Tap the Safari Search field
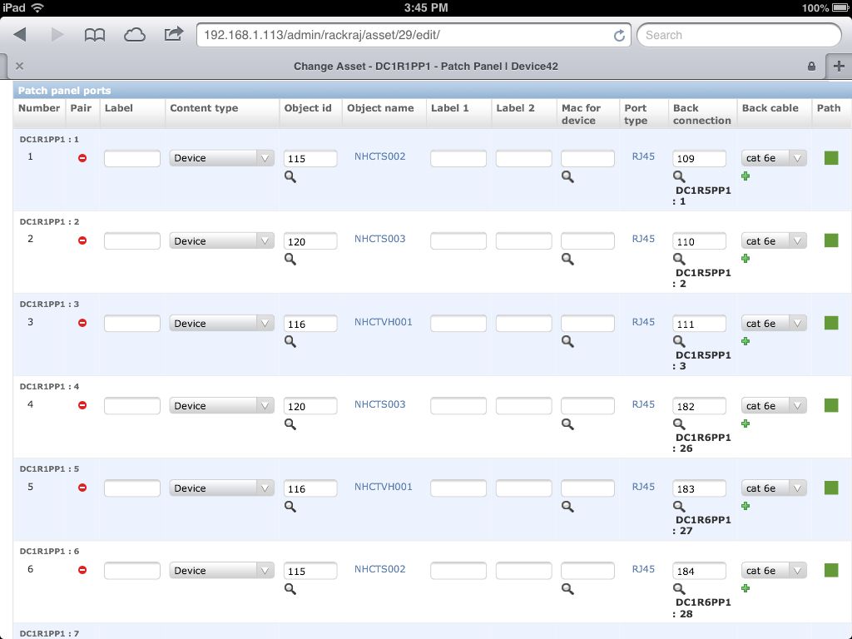 [739, 35]
